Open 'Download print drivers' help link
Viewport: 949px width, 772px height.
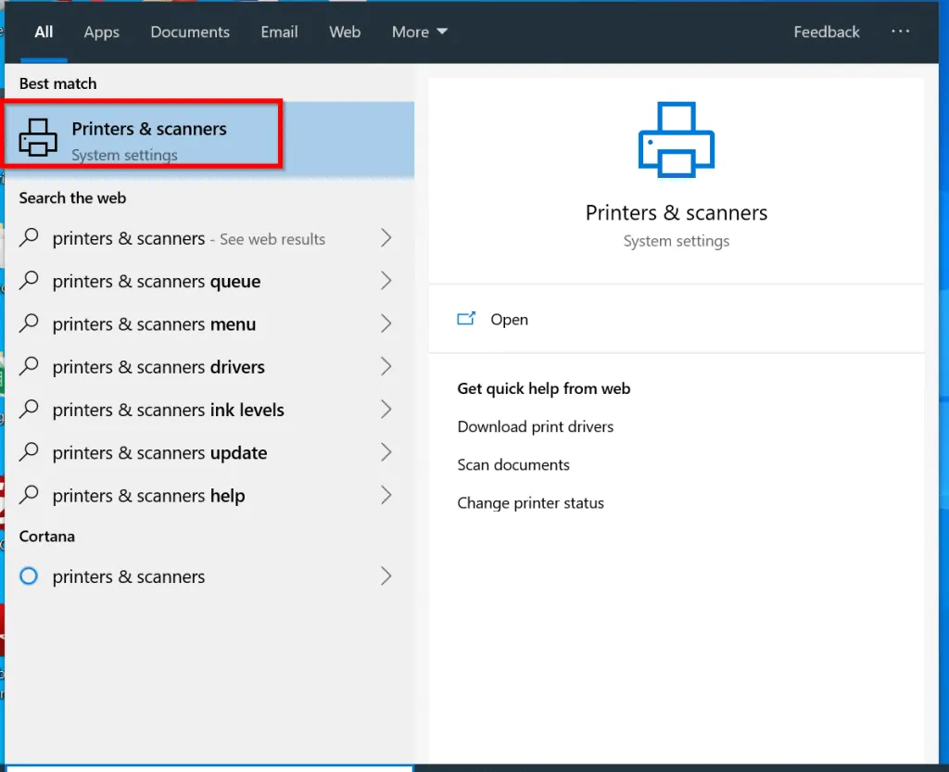tap(535, 427)
